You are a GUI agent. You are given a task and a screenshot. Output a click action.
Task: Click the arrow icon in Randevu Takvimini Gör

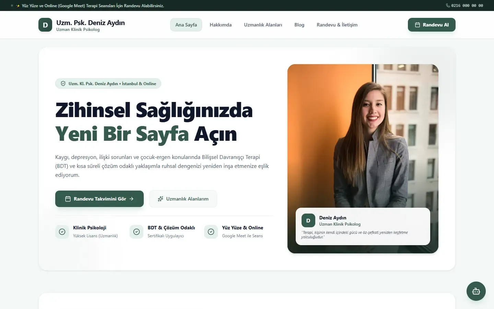pyautogui.click(x=131, y=199)
